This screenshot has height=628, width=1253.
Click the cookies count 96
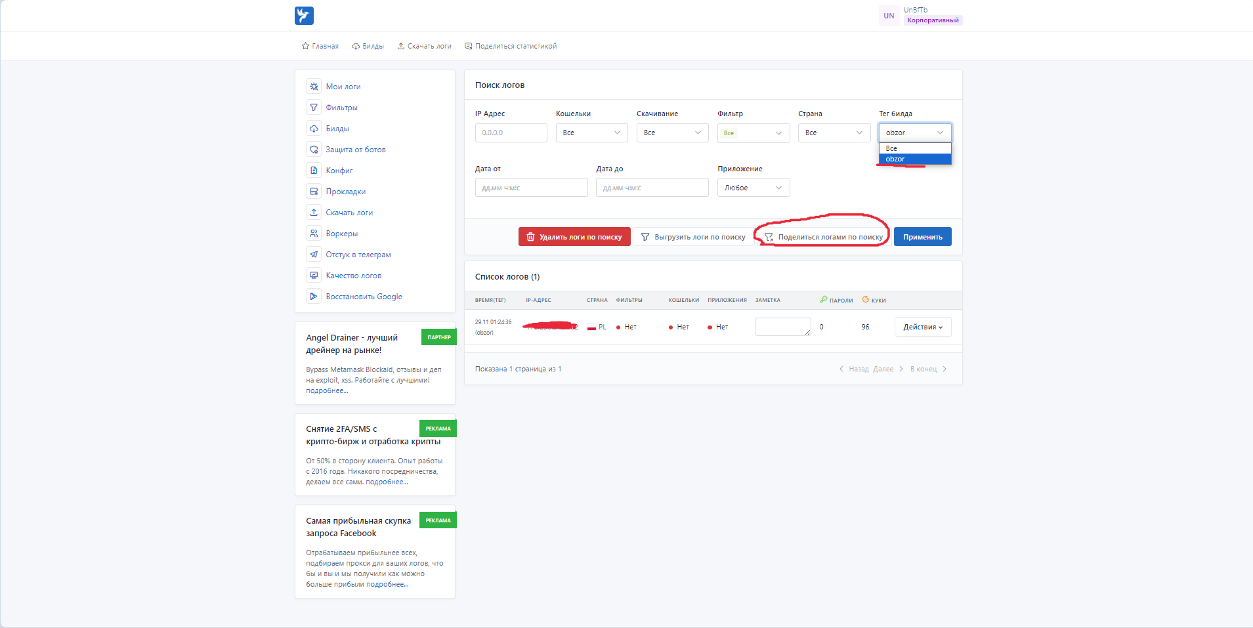(865, 327)
